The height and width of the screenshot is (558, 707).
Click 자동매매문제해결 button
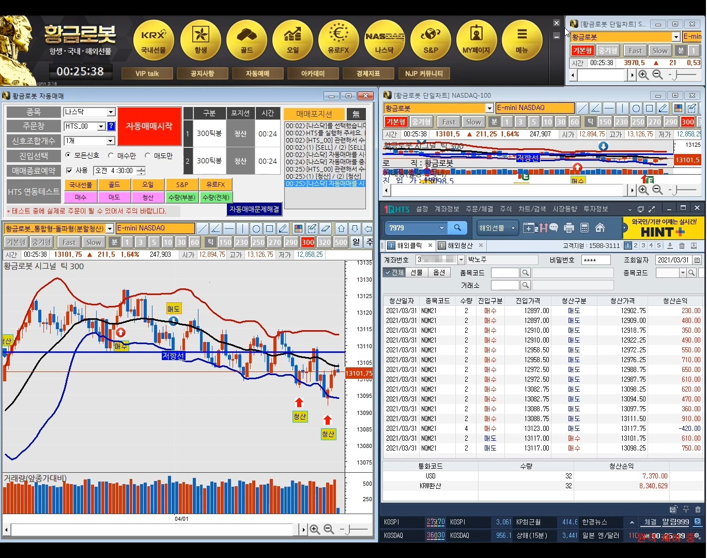254,209
